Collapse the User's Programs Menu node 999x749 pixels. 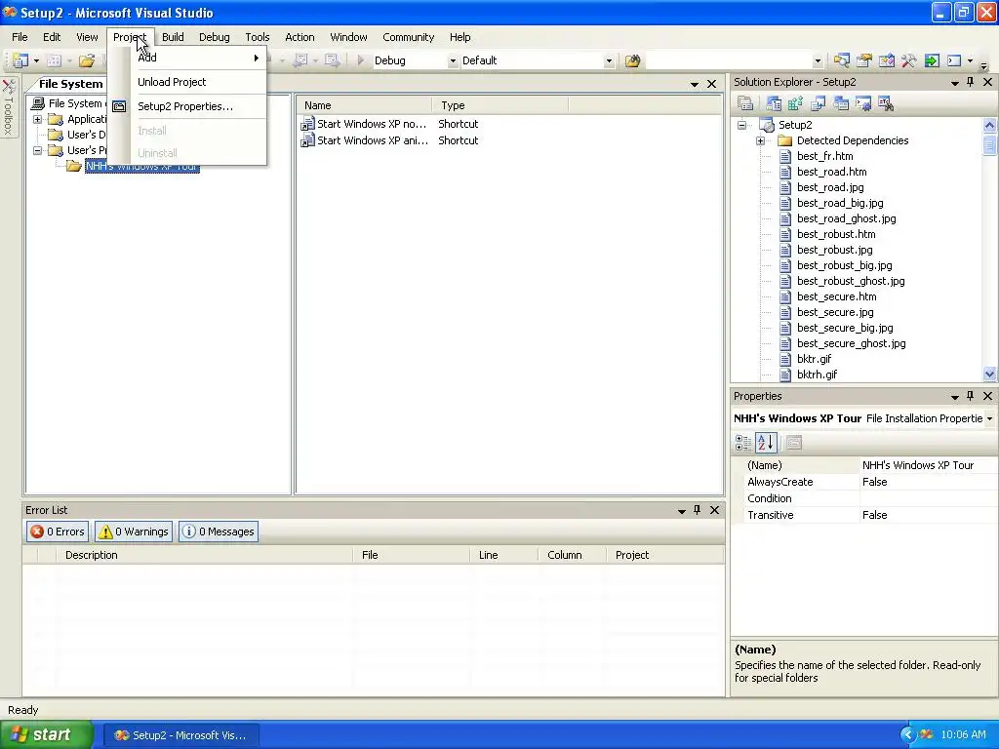click(x=38, y=150)
